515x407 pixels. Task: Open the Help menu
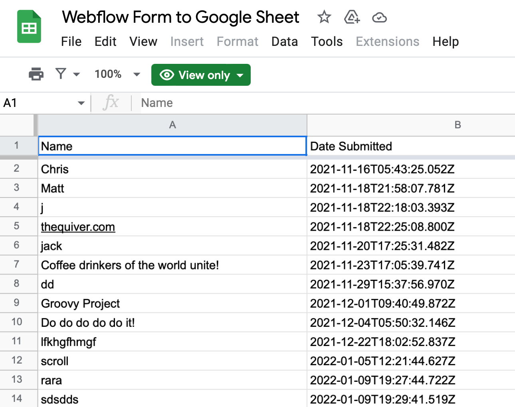tap(446, 41)
